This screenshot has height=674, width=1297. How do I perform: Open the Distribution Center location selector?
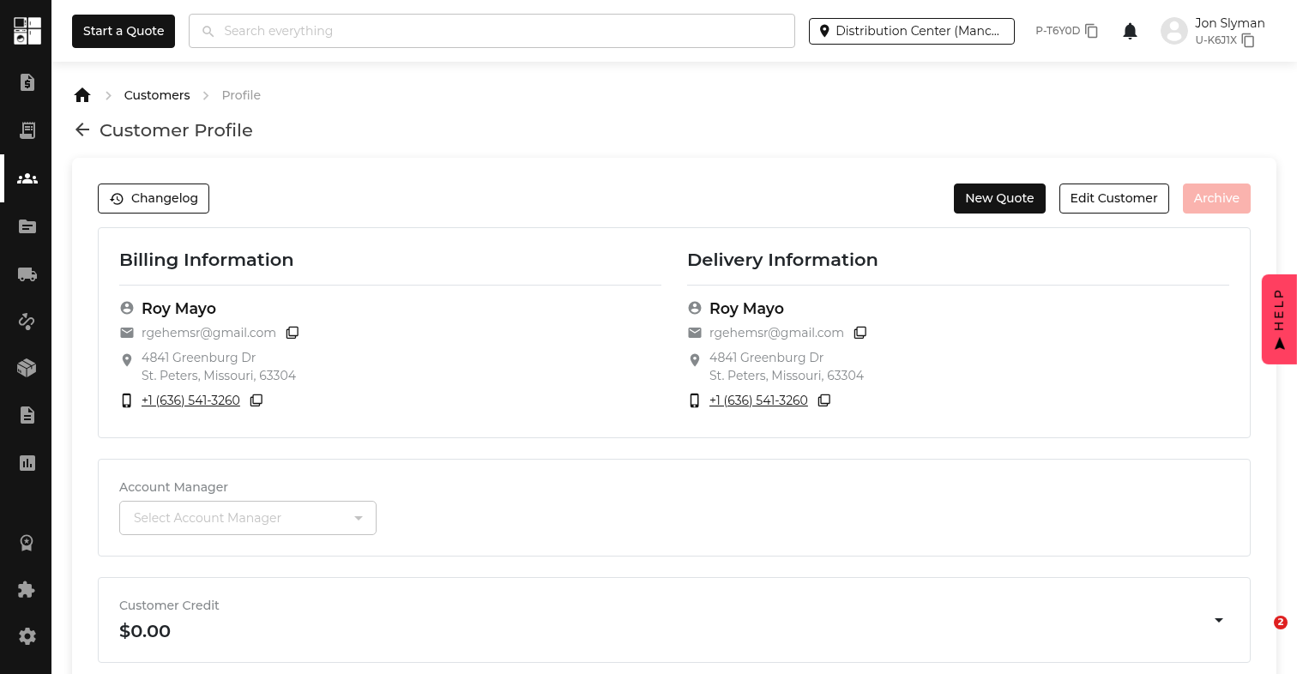(911, 31)
